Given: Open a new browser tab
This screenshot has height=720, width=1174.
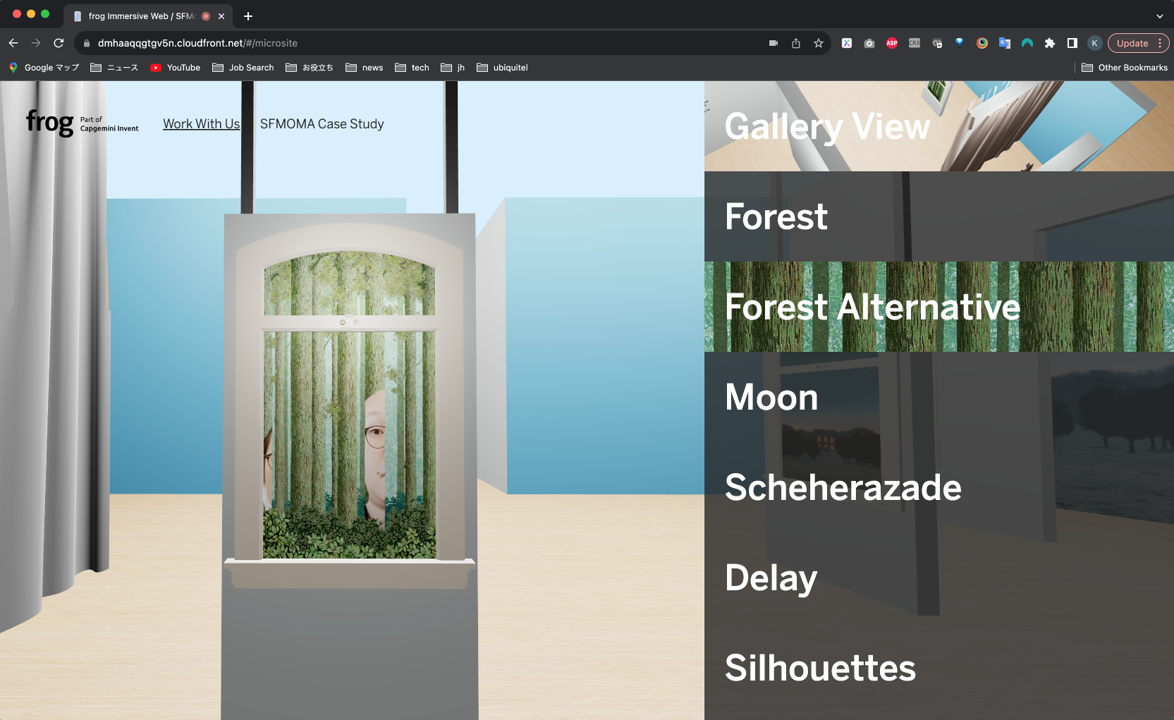Looking at the screenshot, I should click(248, 16).
